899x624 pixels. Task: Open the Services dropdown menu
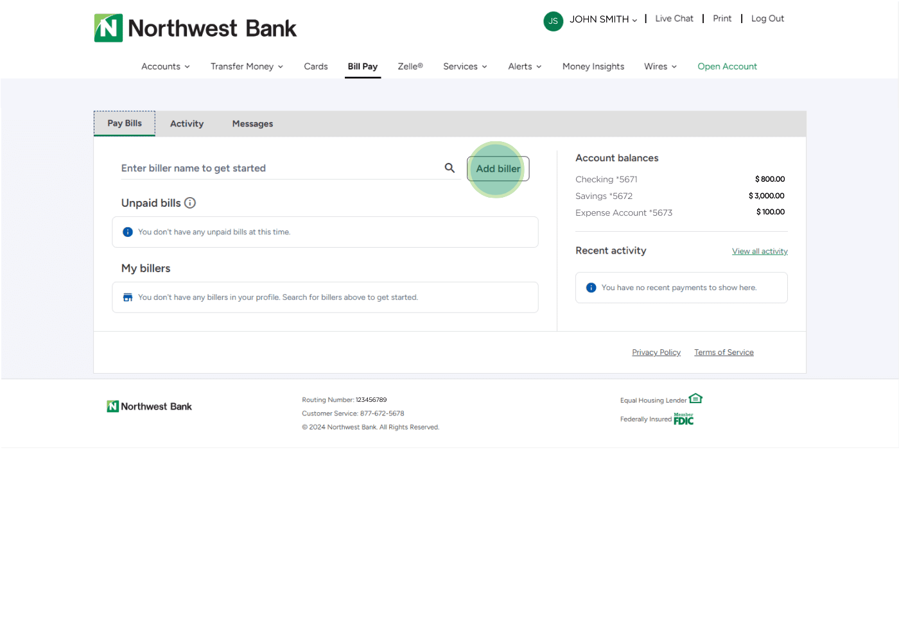465,67
